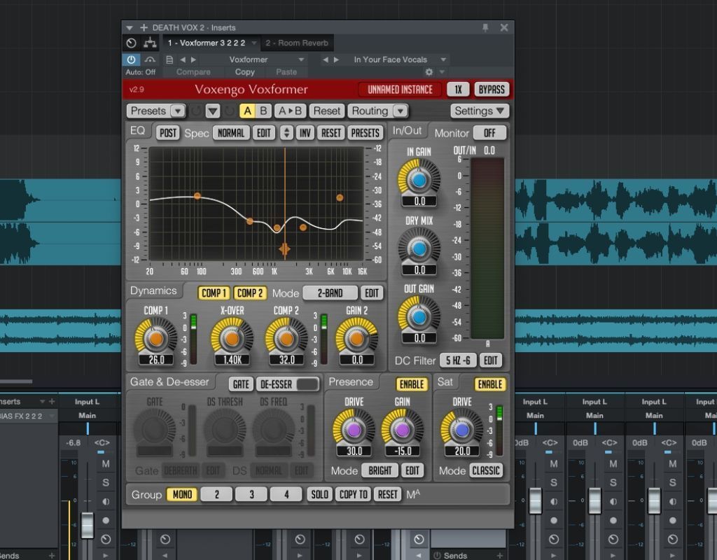Click the Group SOLO button
The image size is (717, 560).
[x=319, y=494]
